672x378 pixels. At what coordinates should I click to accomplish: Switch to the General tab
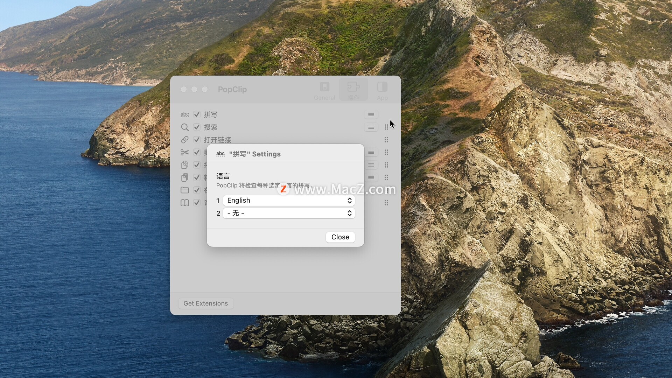(324, 91)
